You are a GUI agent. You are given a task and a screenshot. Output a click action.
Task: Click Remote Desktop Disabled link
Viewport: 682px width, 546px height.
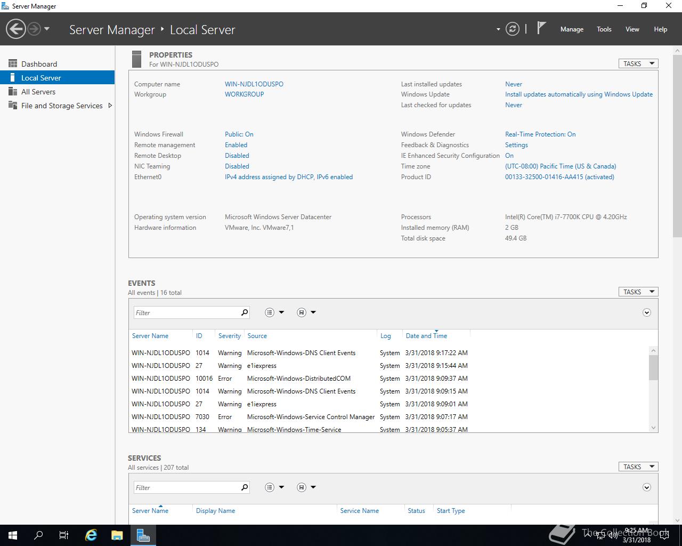237,156
